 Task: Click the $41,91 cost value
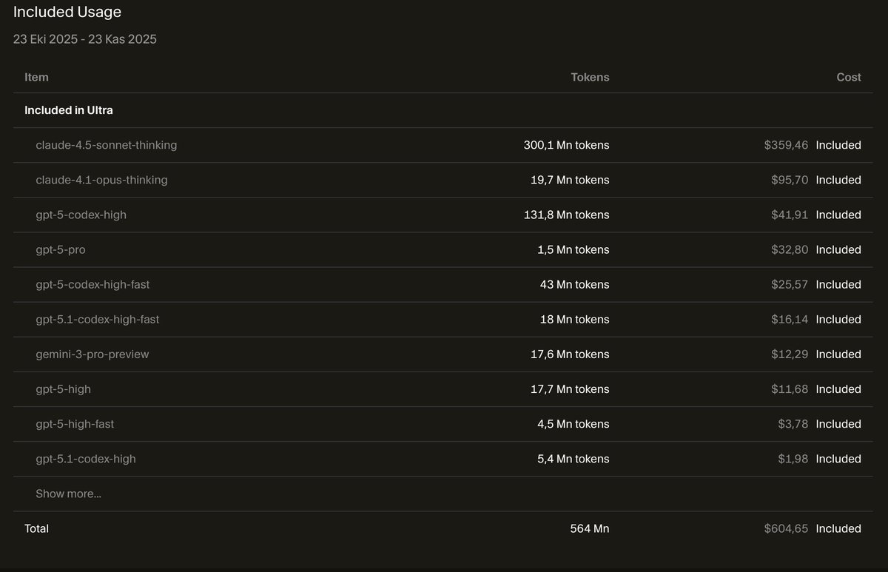[790, 215]
